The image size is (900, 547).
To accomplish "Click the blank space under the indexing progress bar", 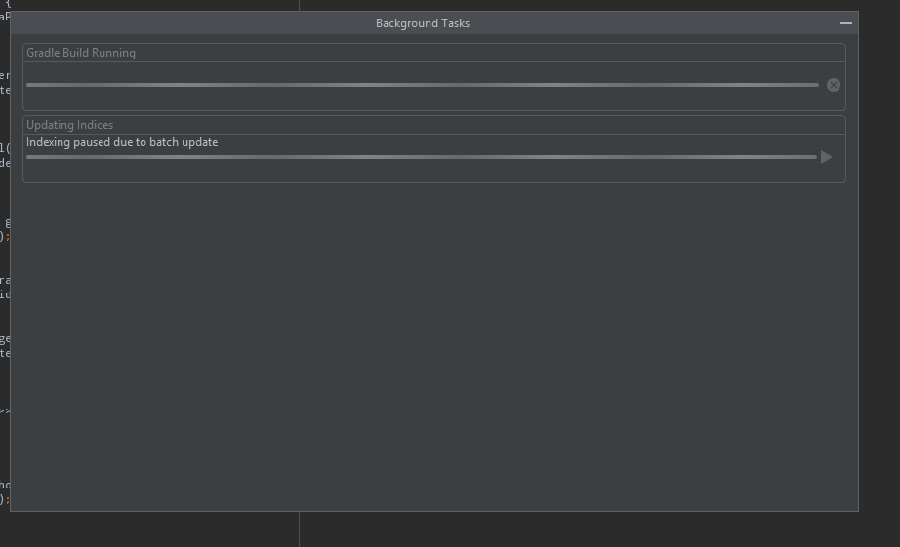I will point(422,172).
